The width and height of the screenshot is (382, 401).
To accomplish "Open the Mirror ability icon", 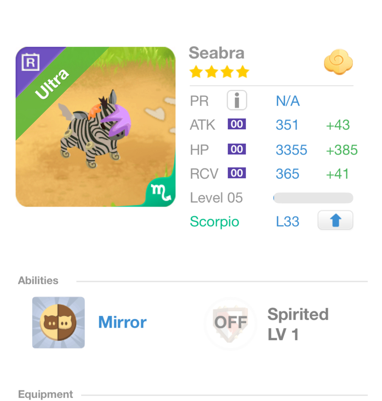I will coord(58,322).
